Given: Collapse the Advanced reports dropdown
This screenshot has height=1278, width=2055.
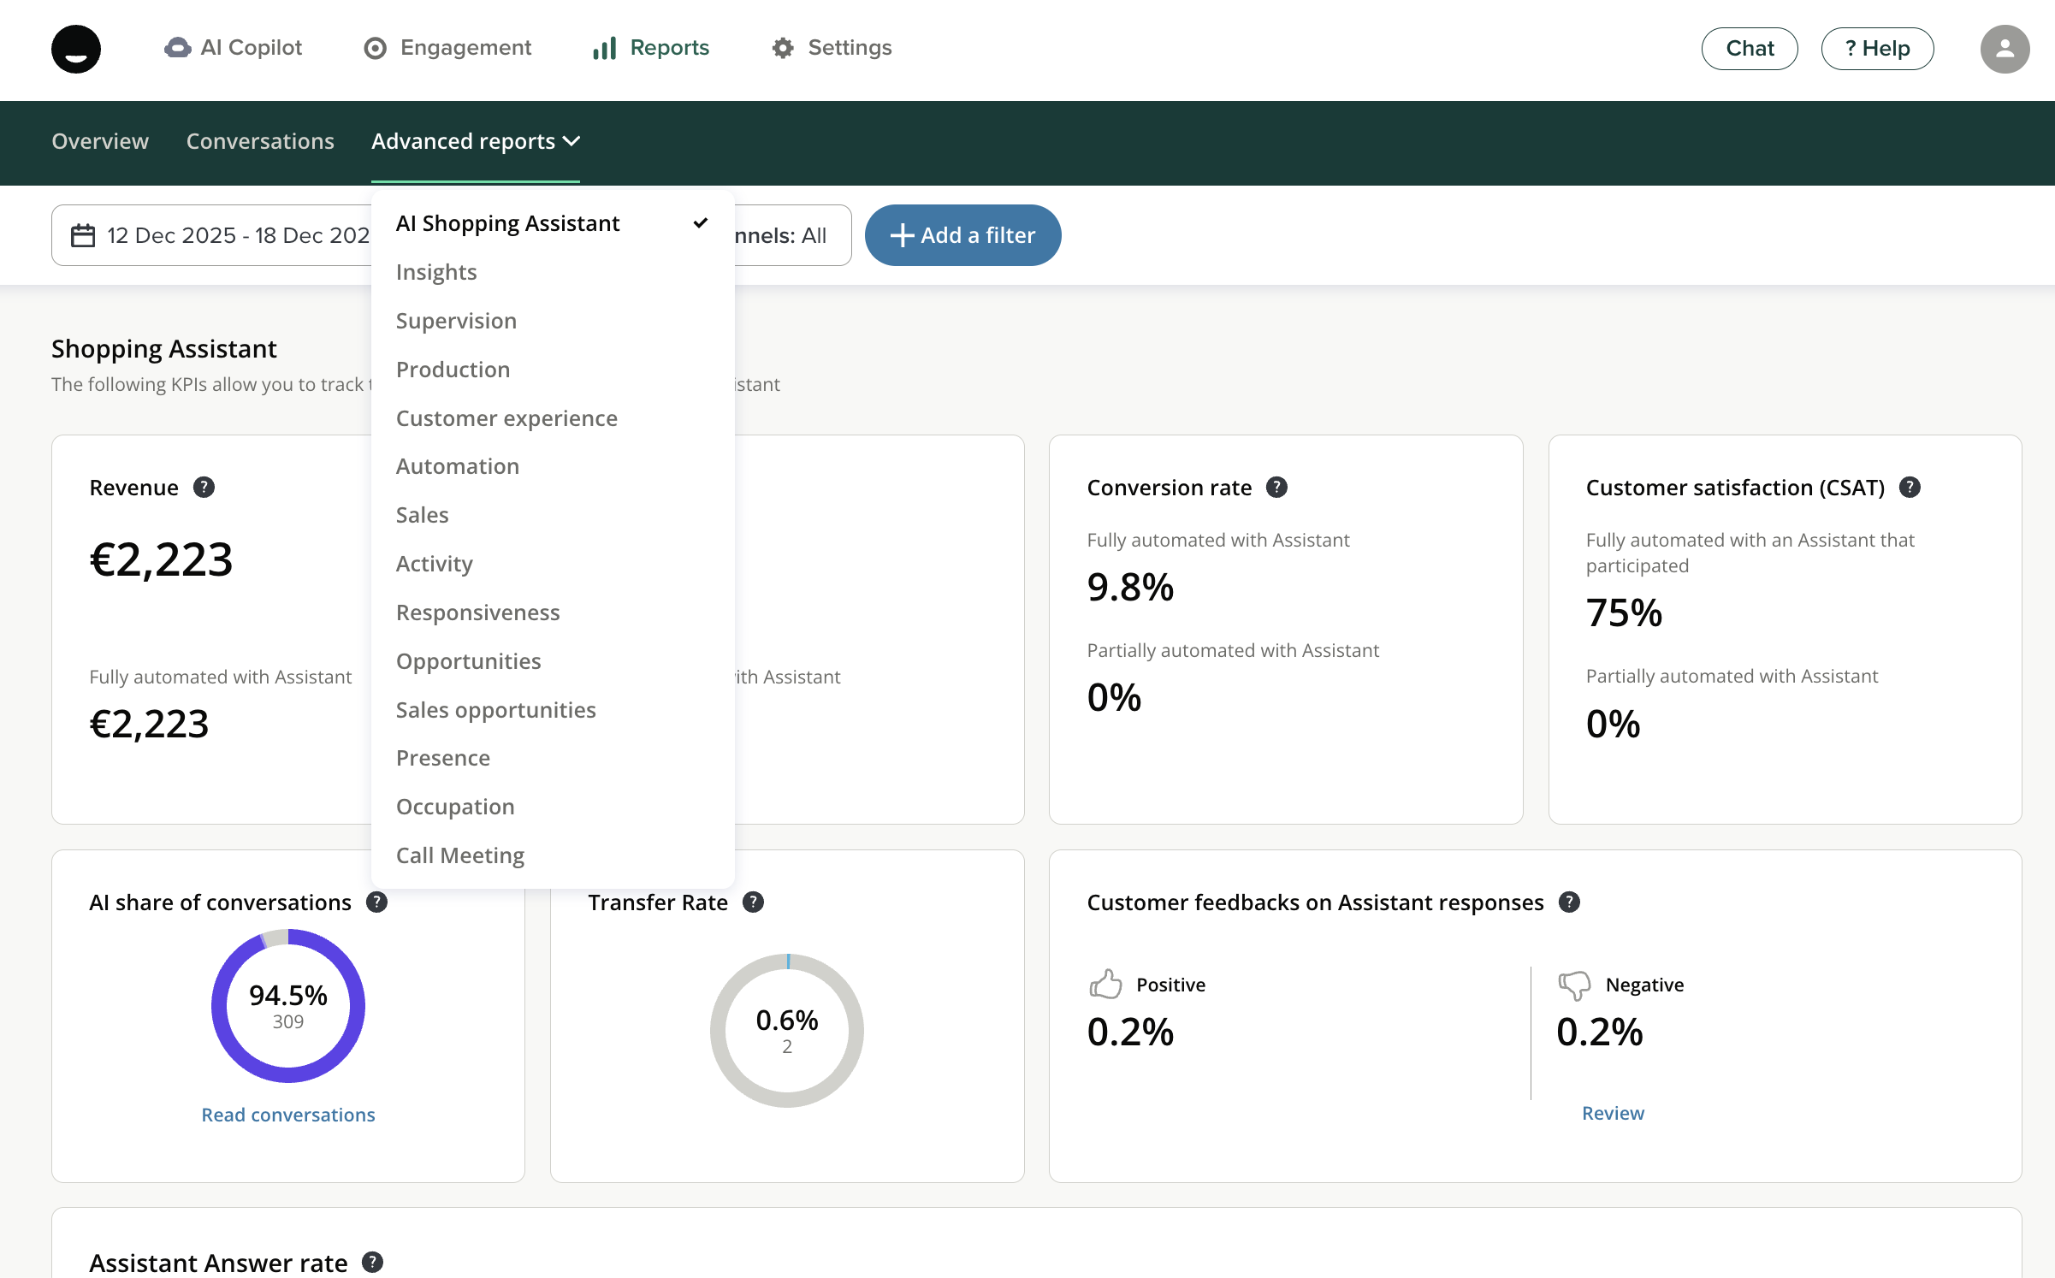Looking at the screenshot, I should (475, 141).
